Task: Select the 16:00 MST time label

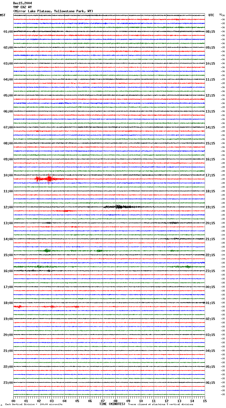Action: [x=8, y=271]
